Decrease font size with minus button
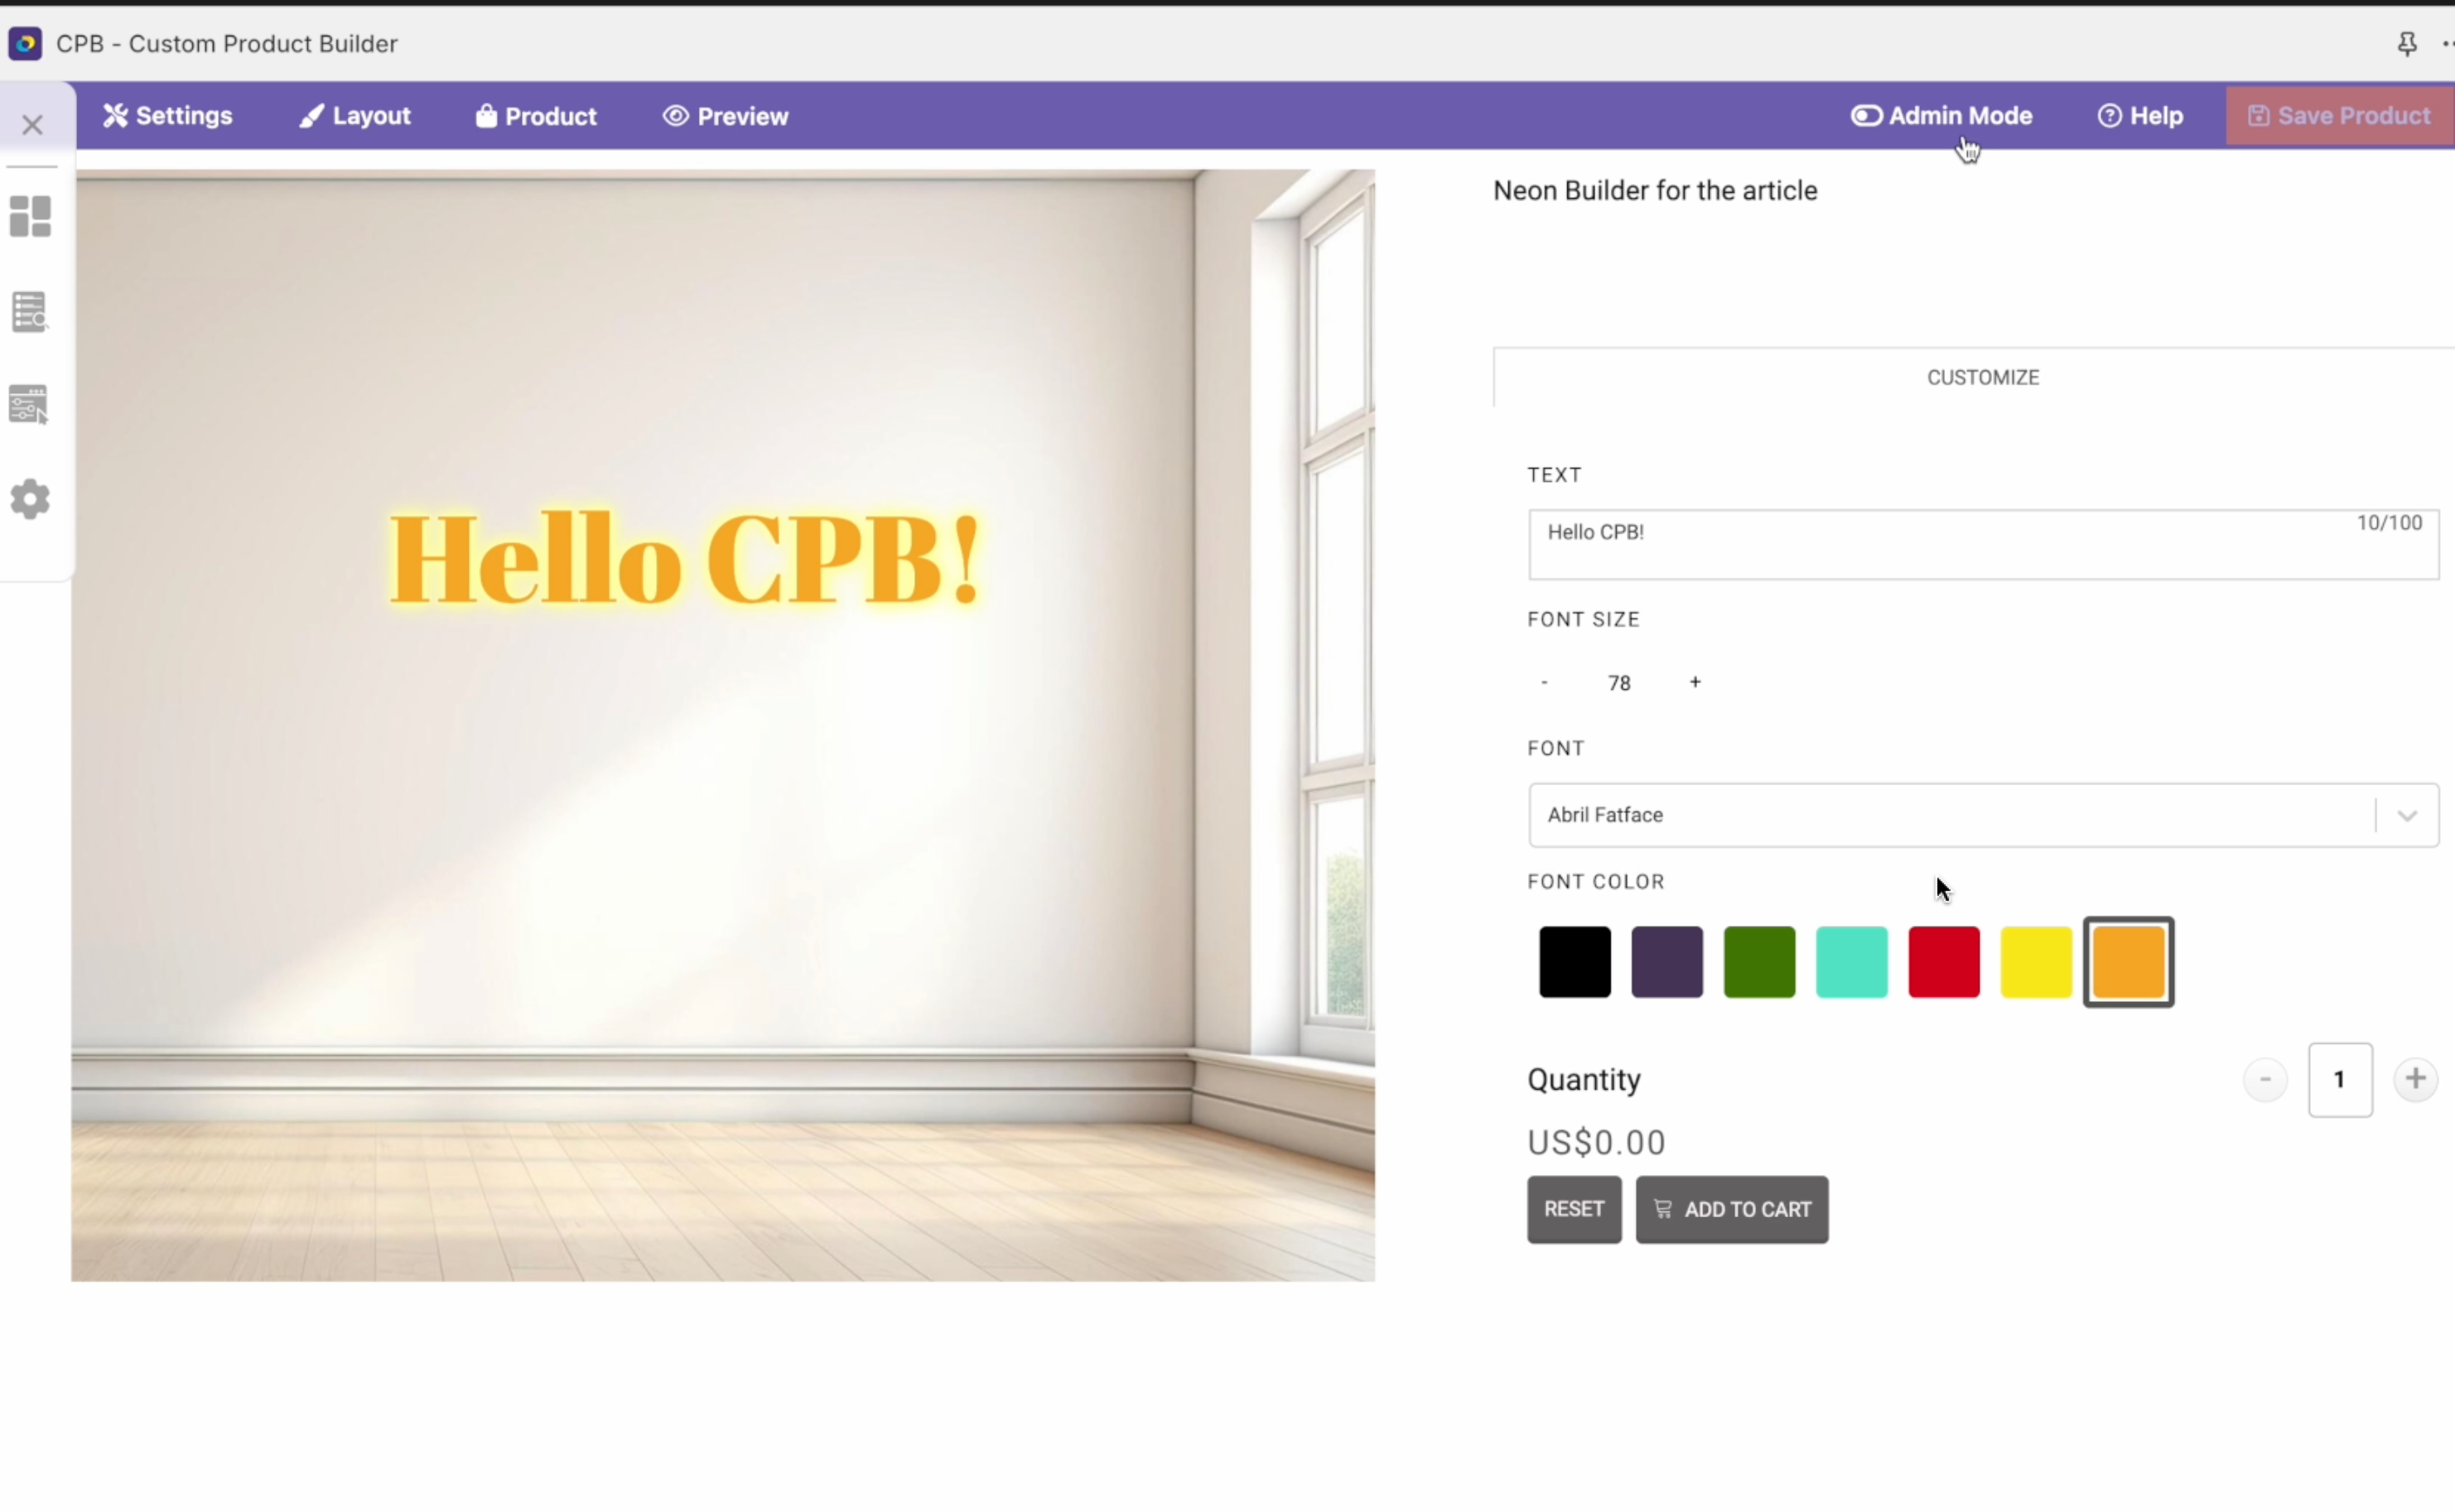2455x1512 pixels. pos(1544,682)
